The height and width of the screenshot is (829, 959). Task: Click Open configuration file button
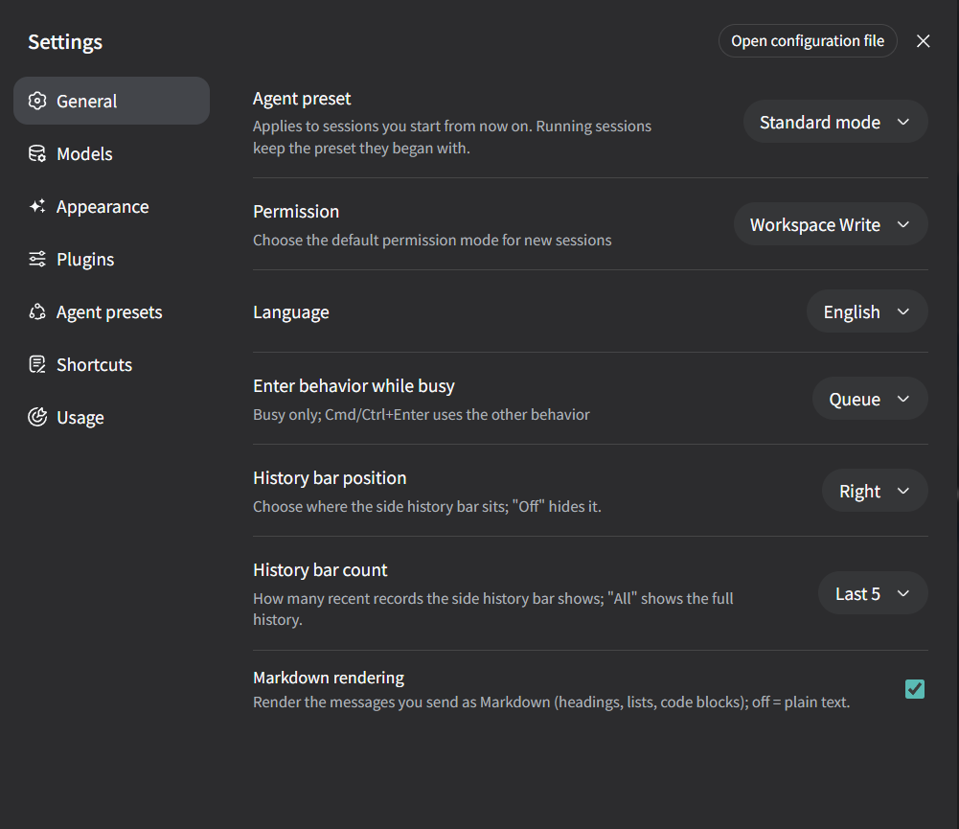[808, 41]
